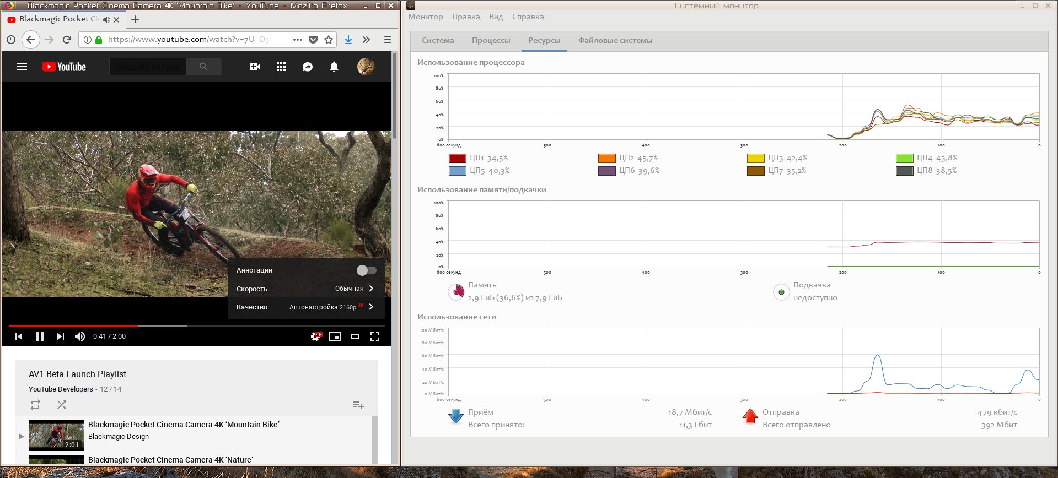This screenshot has height=478, width=1058.
Task: Expand the Скорость playback speed submenu
Action: click(x=306, y=289)
